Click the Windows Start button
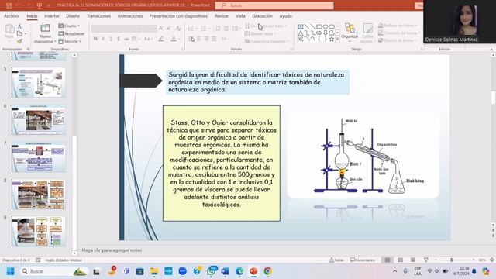 [x=10, y=271]
